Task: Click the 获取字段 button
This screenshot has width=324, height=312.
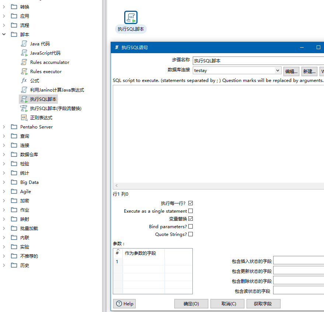Action: click(264, 304)
